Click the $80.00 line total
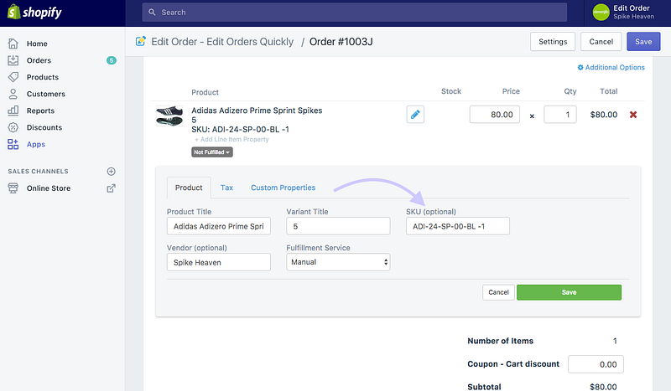 pos(604,115)
